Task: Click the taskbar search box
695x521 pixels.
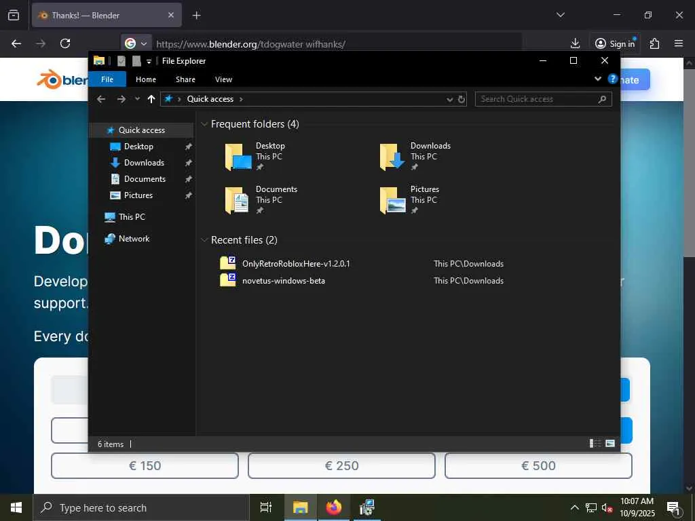Action: click(x=141, y=507)
